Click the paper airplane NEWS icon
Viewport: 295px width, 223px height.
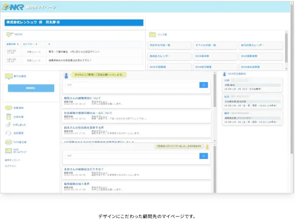tap(10, 35)
